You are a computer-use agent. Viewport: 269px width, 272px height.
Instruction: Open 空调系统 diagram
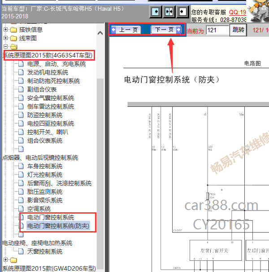[x=39, y=209]
